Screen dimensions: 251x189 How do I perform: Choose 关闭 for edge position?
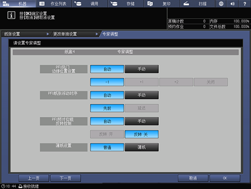(x=211, y=82)
